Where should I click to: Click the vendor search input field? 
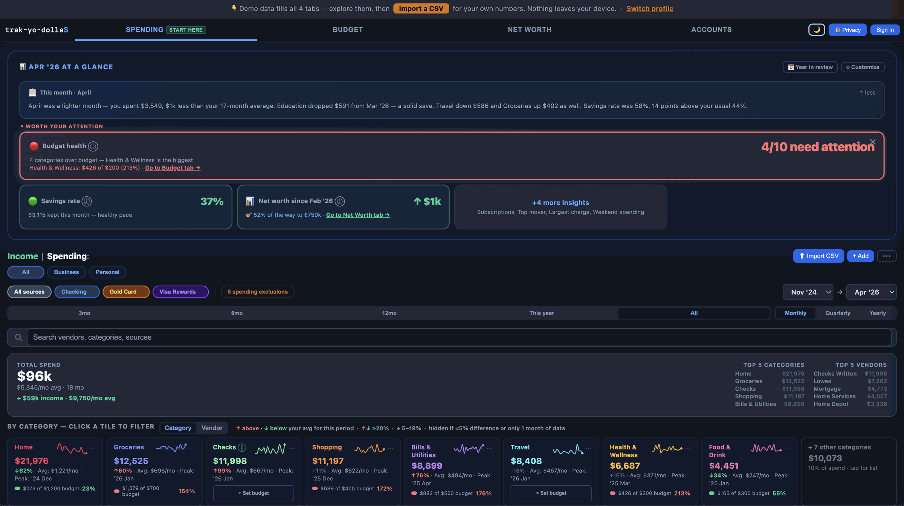[459, 337]
